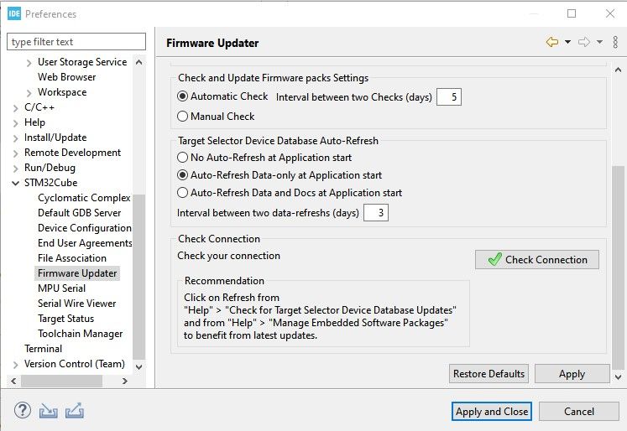The height and width of the screenshot is (431, 627).
Task: Click the import preferences icon
Action: [x=49, y=411]
